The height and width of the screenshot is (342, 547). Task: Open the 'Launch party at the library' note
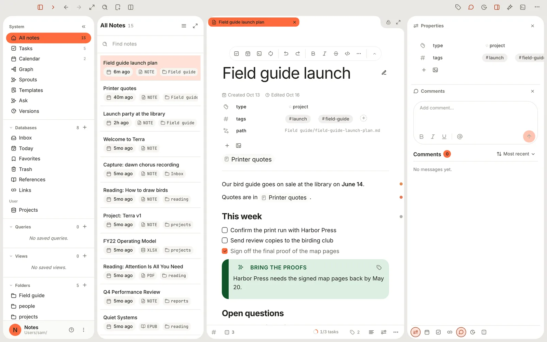150,119
